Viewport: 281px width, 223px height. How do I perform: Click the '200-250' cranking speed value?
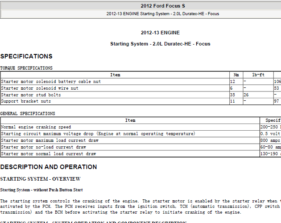click(269, 127)
